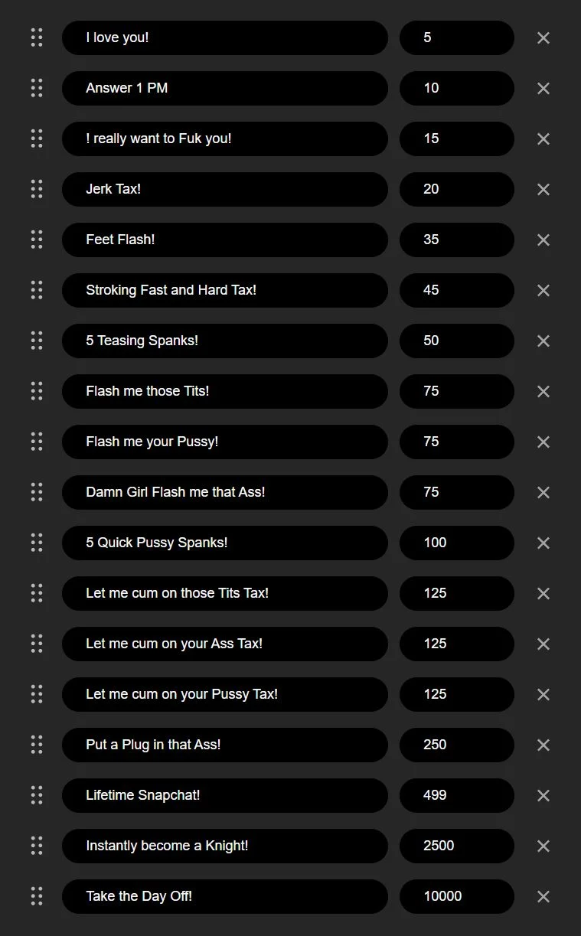581x936 pixels.
Task: Click the "Instantly become a Knight!" text box
Action: [x=224, y=846]
